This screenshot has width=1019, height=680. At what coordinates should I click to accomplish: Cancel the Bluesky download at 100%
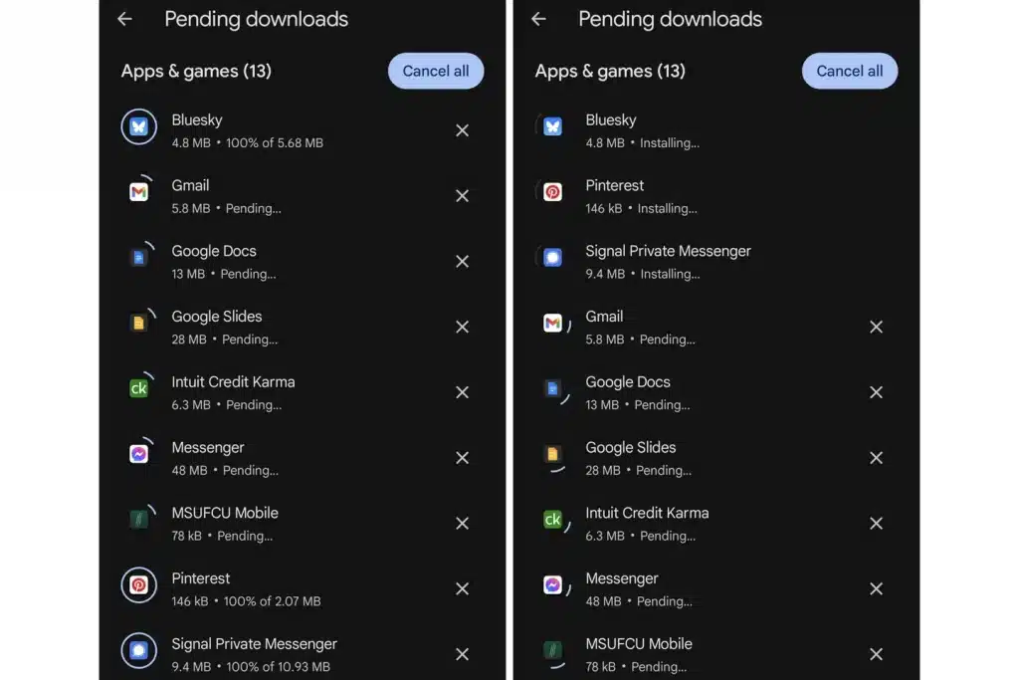pos(462,130)
